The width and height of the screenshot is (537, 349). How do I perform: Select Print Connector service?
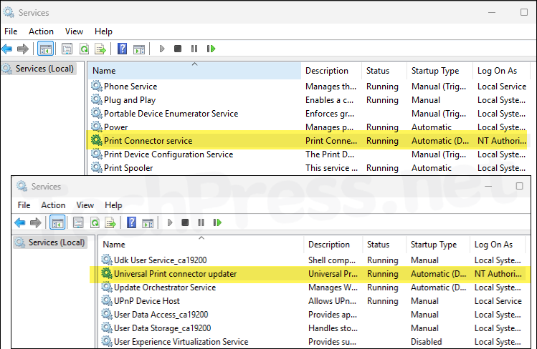[308, 141]
